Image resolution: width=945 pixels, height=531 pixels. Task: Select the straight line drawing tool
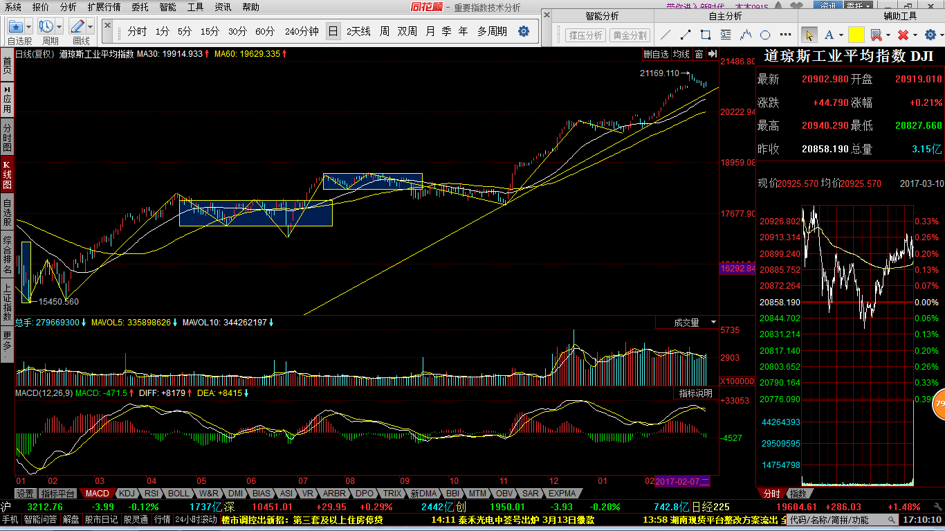[x=666, y=35]
